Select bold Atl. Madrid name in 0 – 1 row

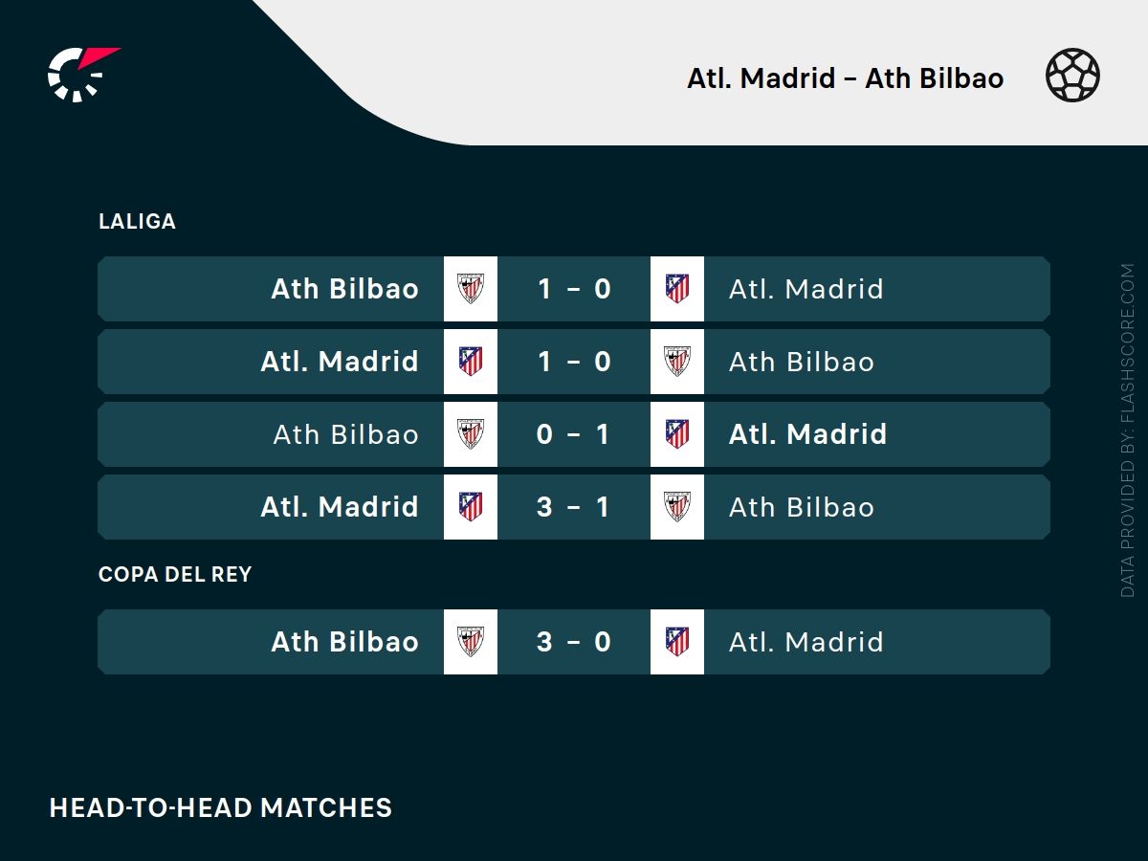(807, 434)
